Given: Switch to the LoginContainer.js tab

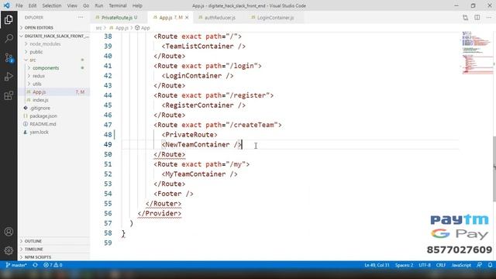Looking at the screenshot, I should click(x=275, y=17).
